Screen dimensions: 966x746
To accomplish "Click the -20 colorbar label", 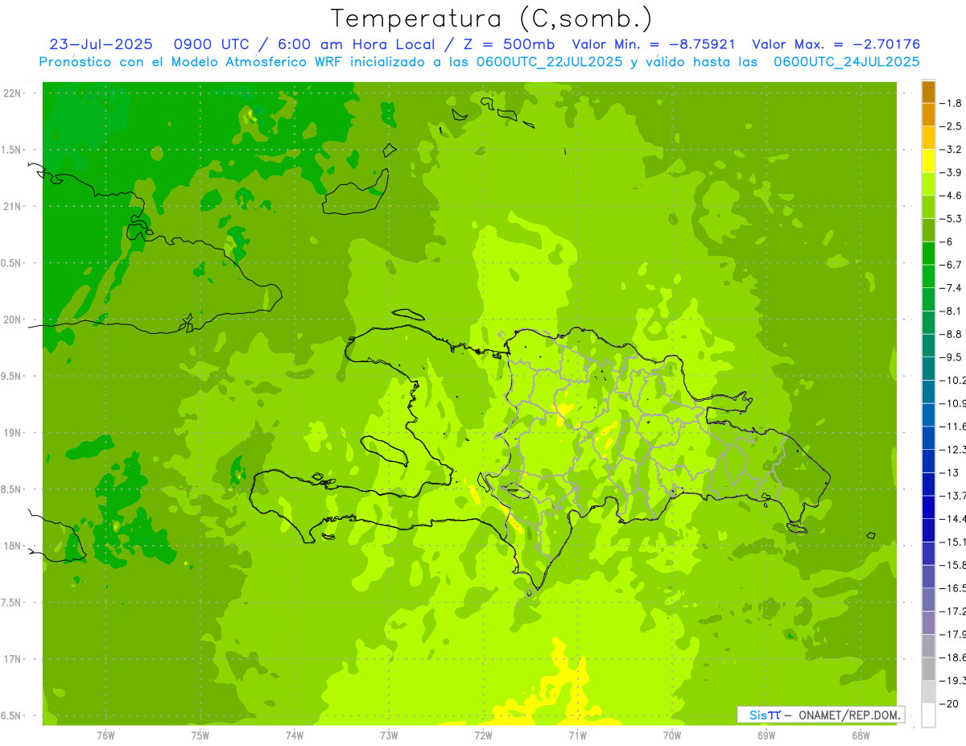I will coord(948,704).
